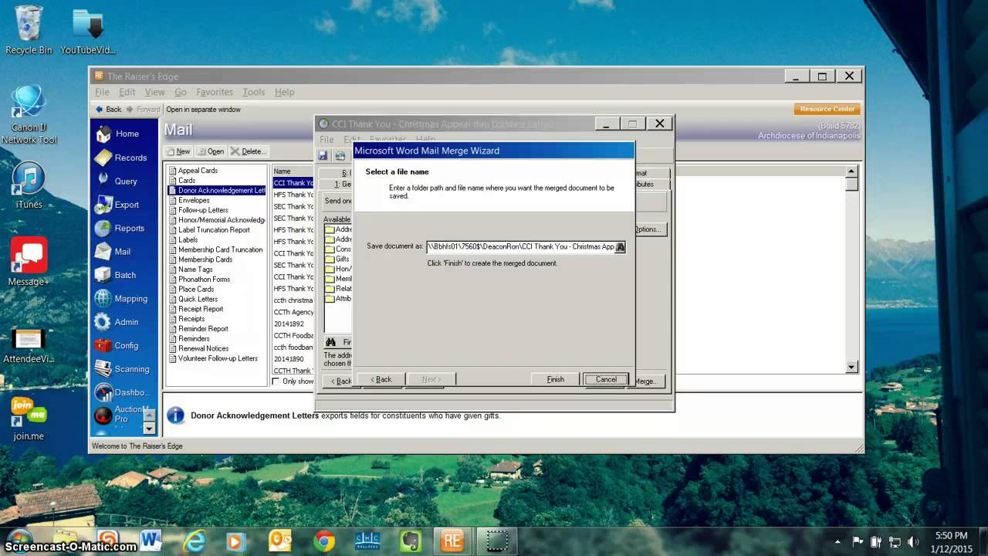Open the File menu in Raiser's Edge
The height and width of the screenshot is (556, 988).
click(x=102, y=92)
